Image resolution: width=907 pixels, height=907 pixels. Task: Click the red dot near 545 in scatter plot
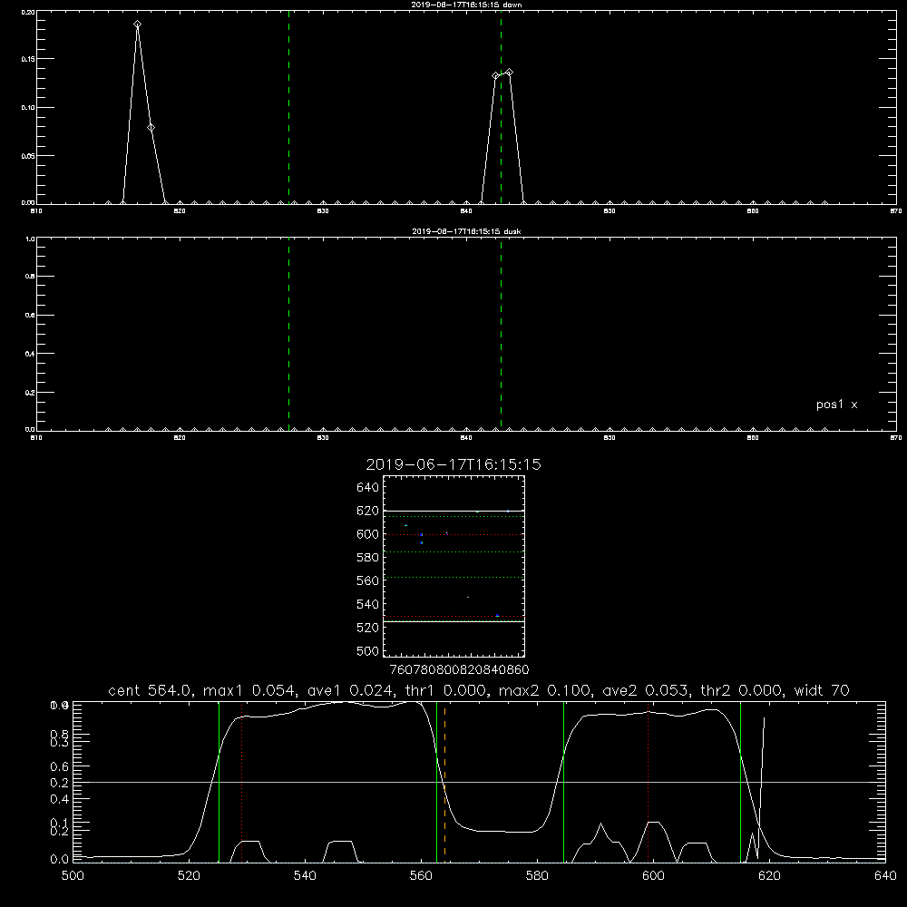point(468,597)
